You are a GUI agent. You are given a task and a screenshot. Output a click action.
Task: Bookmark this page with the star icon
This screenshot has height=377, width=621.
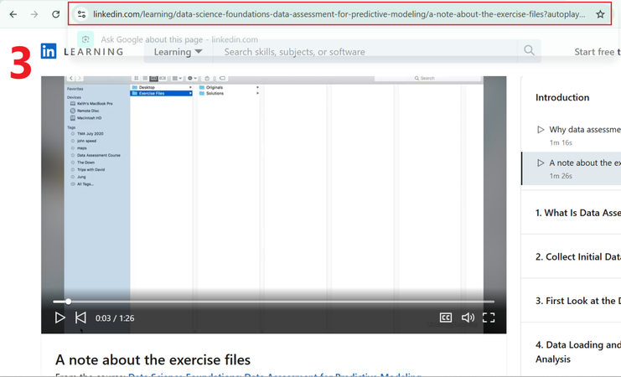pos(600,14)
